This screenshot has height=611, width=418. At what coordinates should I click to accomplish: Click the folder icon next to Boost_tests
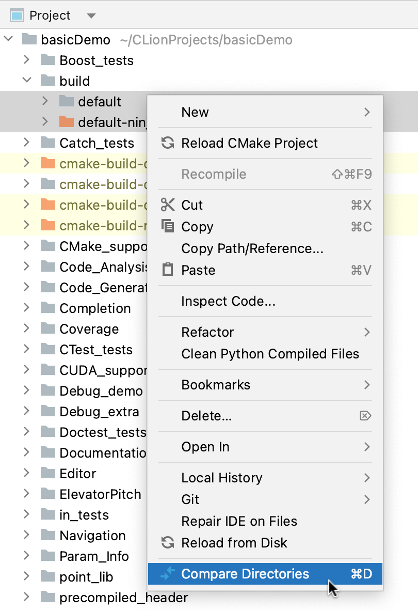[x=48, y=60]
